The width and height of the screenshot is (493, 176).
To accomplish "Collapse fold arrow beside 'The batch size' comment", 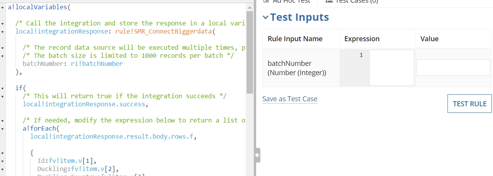I will tap(3, 56).
